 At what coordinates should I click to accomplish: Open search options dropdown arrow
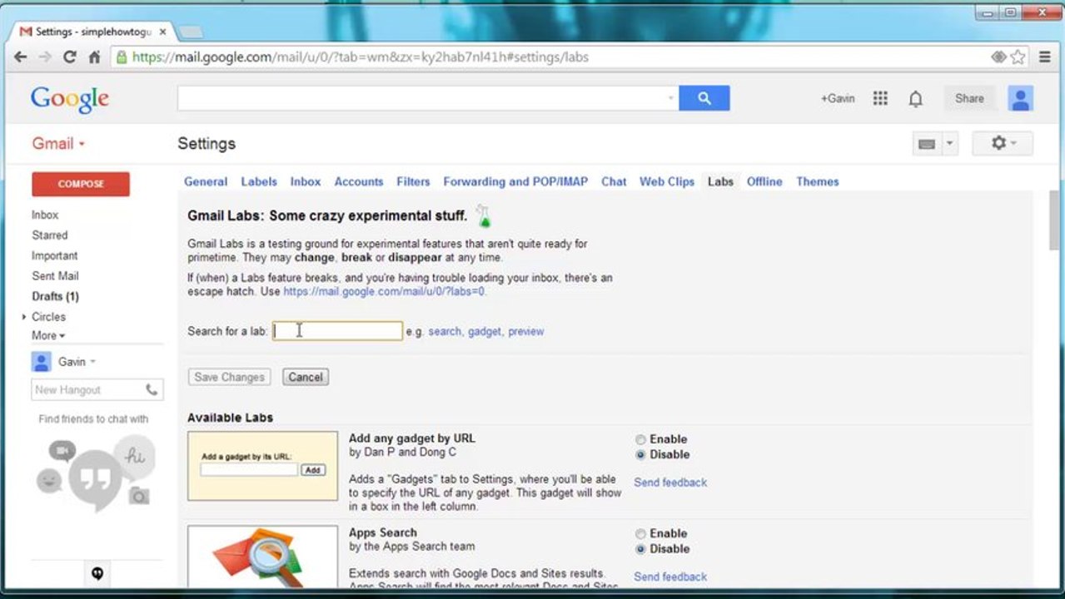point(670,98)
